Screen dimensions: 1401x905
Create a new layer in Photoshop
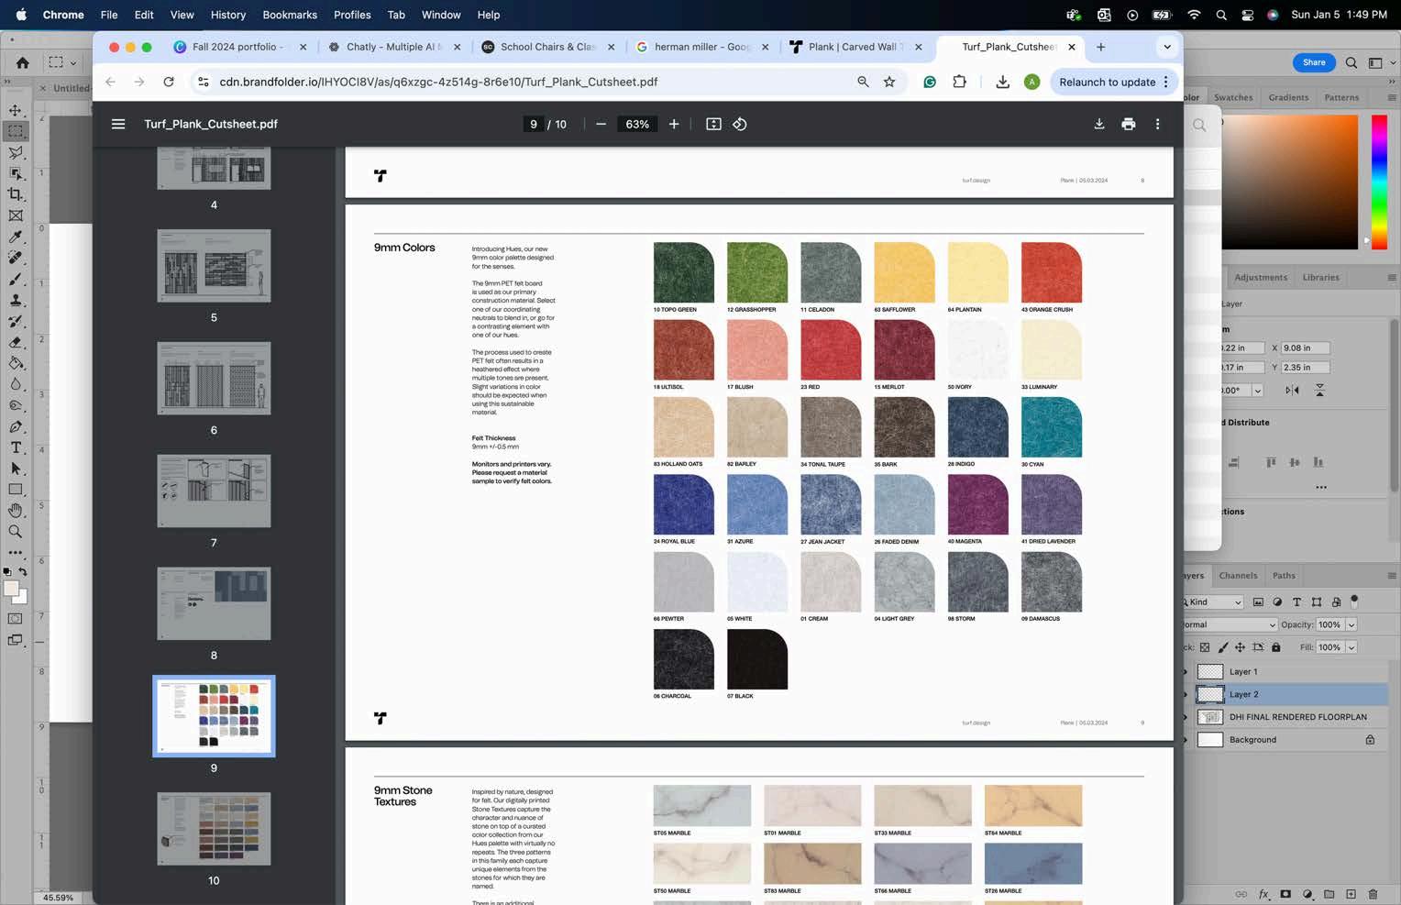(x=1351, y=894)
